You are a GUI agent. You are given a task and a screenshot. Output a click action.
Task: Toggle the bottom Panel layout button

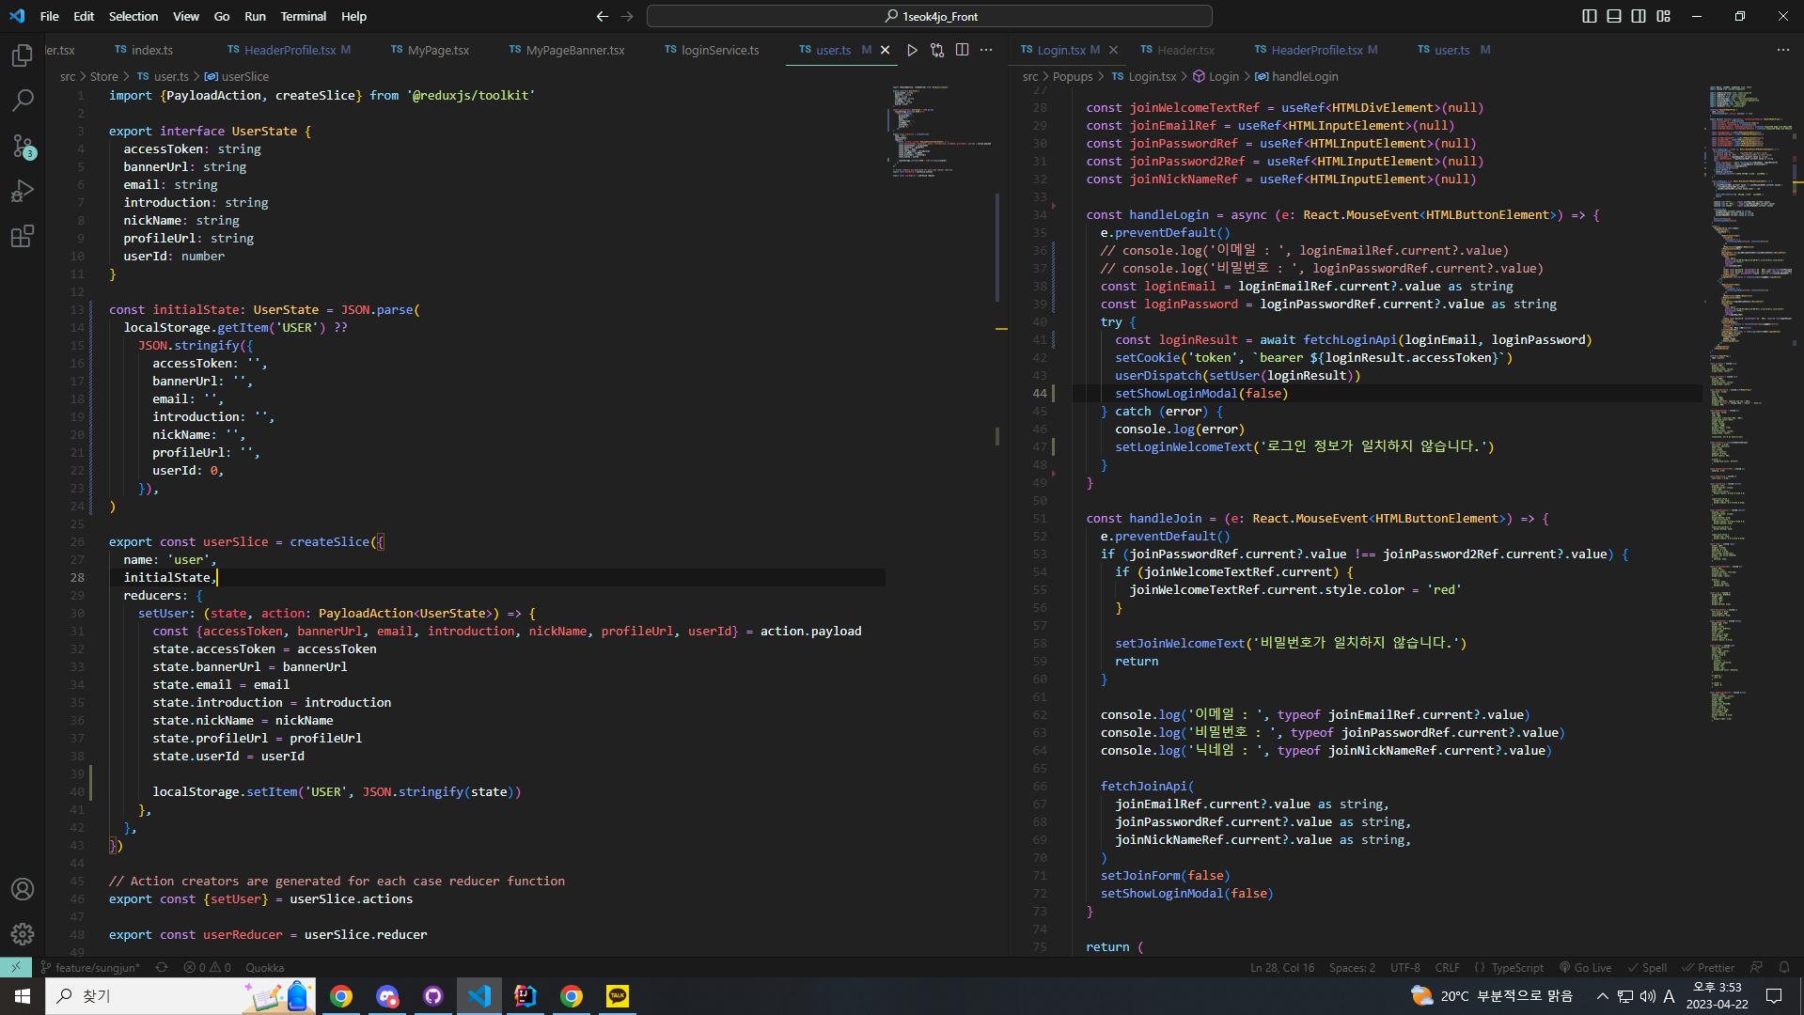click(1614, 16)
